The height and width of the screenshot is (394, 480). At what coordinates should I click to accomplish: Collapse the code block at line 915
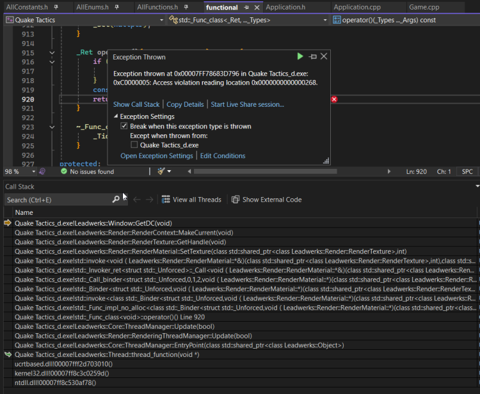(x=52, y=52)
